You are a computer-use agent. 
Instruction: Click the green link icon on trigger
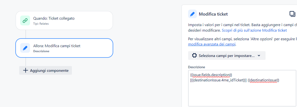25,20
